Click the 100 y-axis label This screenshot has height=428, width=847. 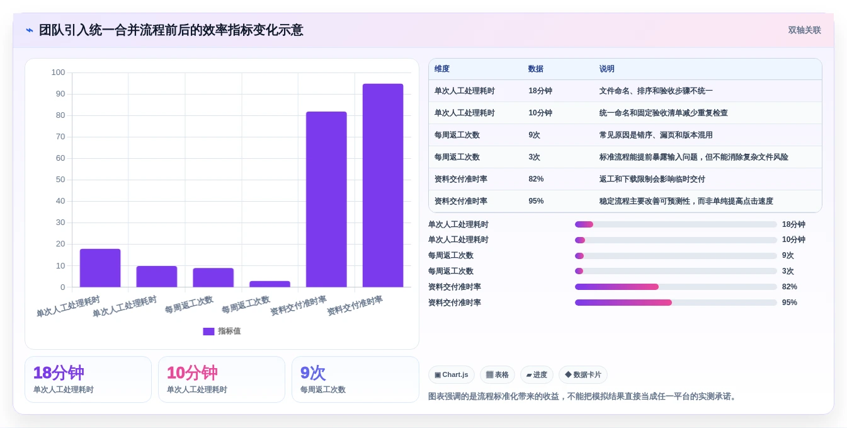[58, 72]
